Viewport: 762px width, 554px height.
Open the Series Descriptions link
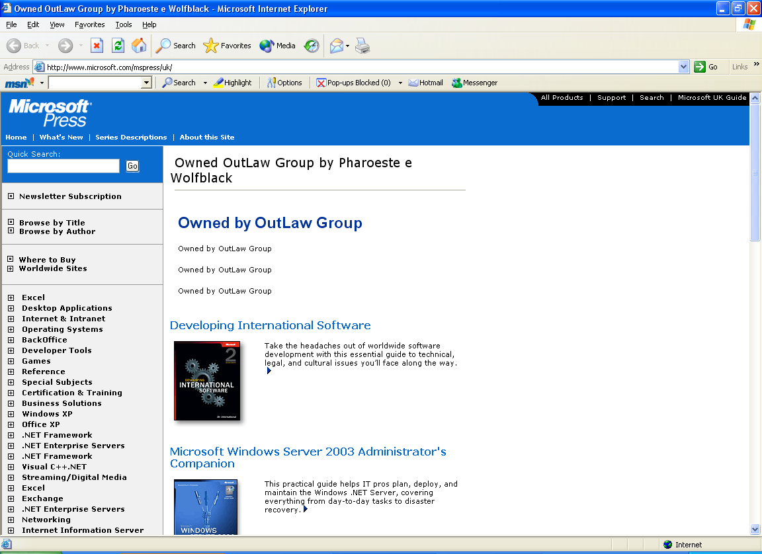(x=131, y=138)
